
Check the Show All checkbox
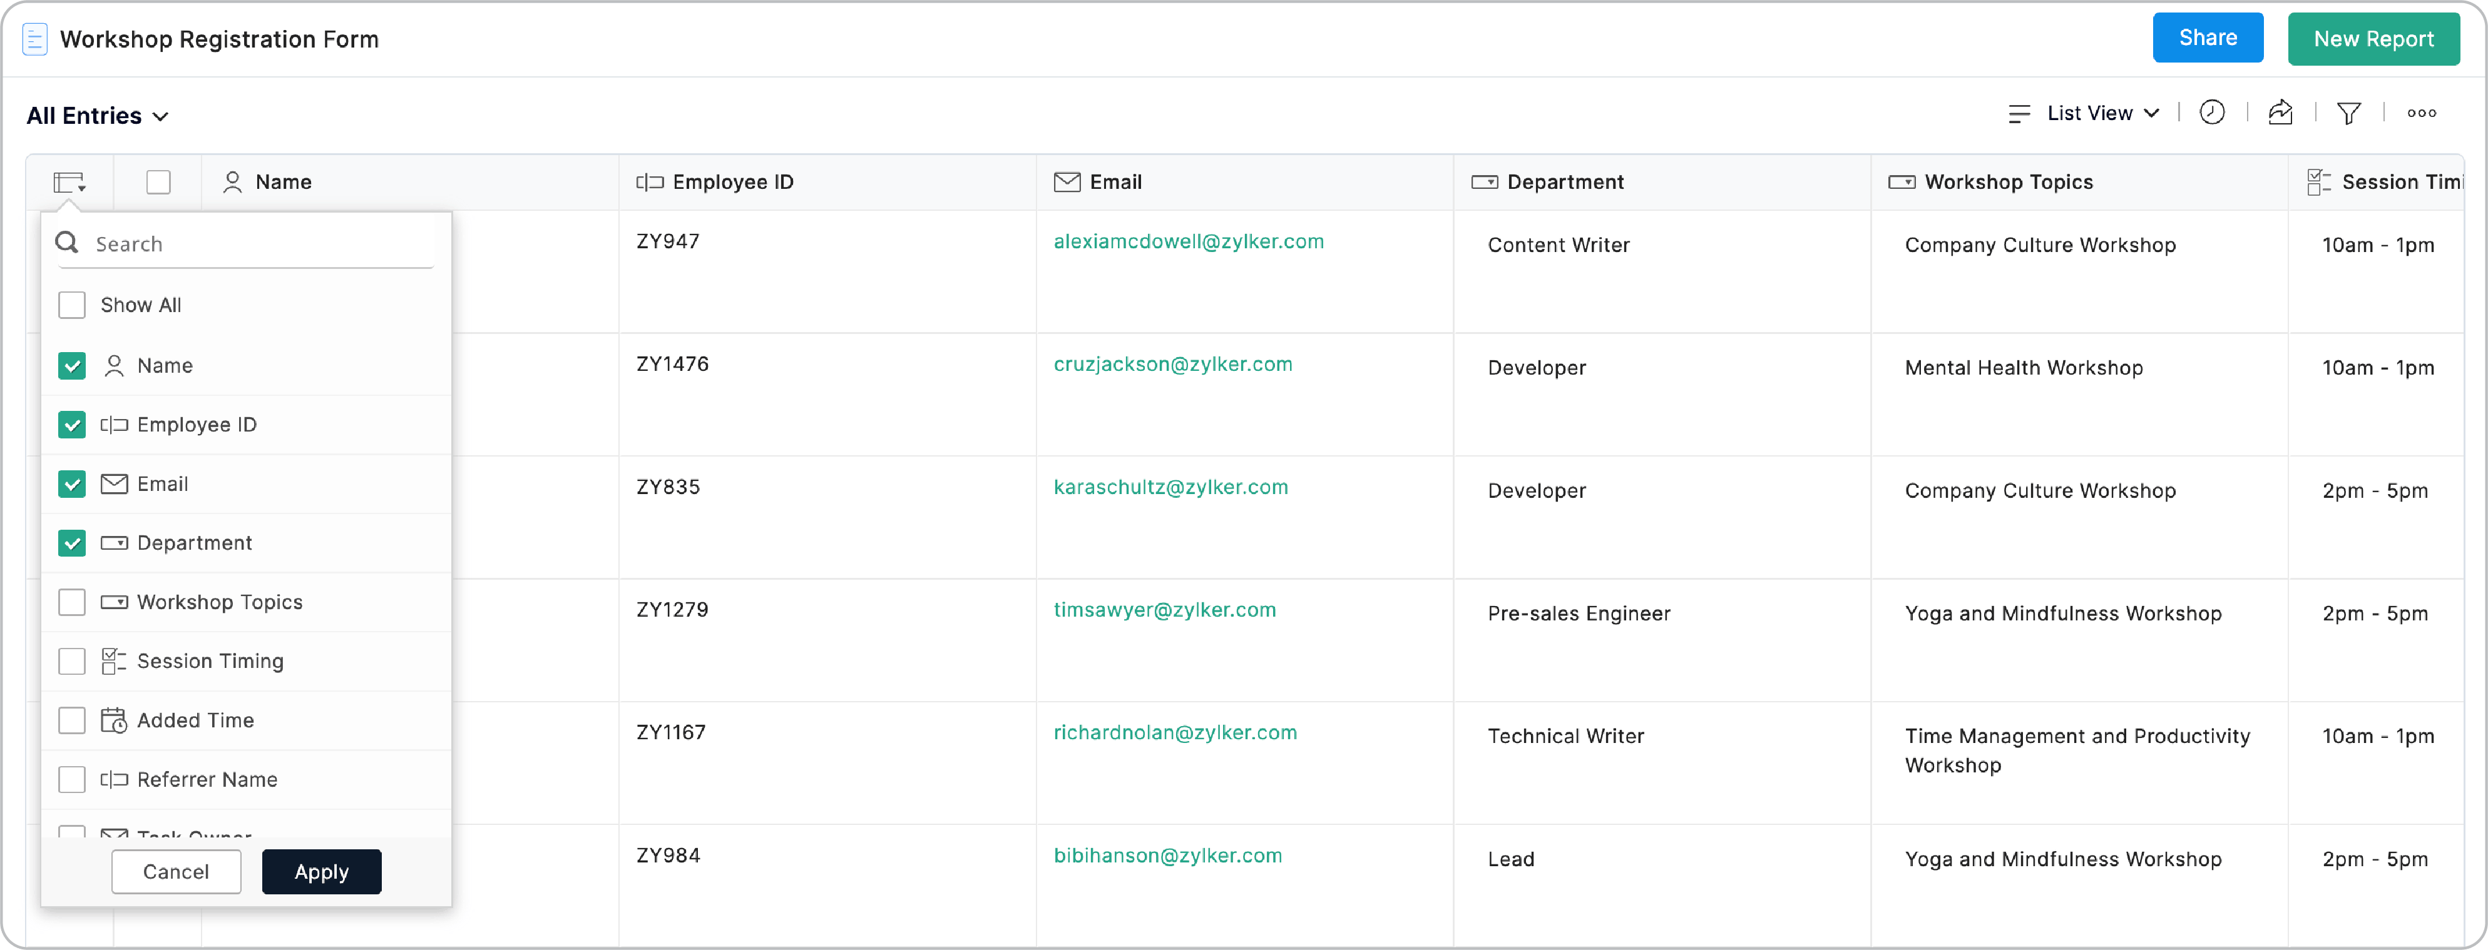(x=73, y=305)
